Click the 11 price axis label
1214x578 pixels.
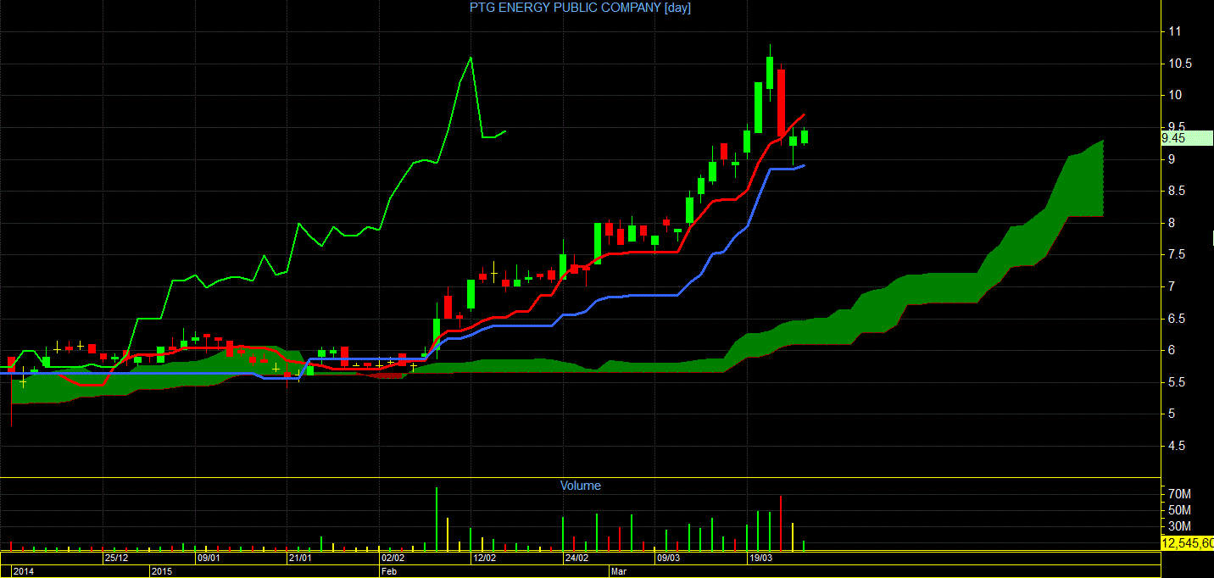point(1175,31)
